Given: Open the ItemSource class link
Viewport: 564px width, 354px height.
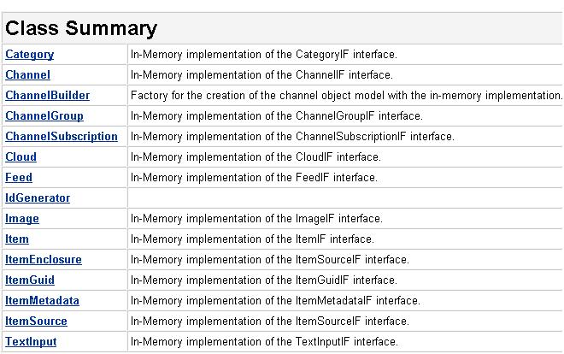Looking at the screenshot, I should point(36,321).
